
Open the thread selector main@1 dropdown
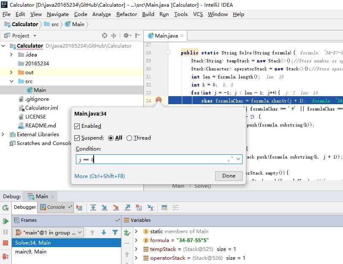[x=48, y=232]
